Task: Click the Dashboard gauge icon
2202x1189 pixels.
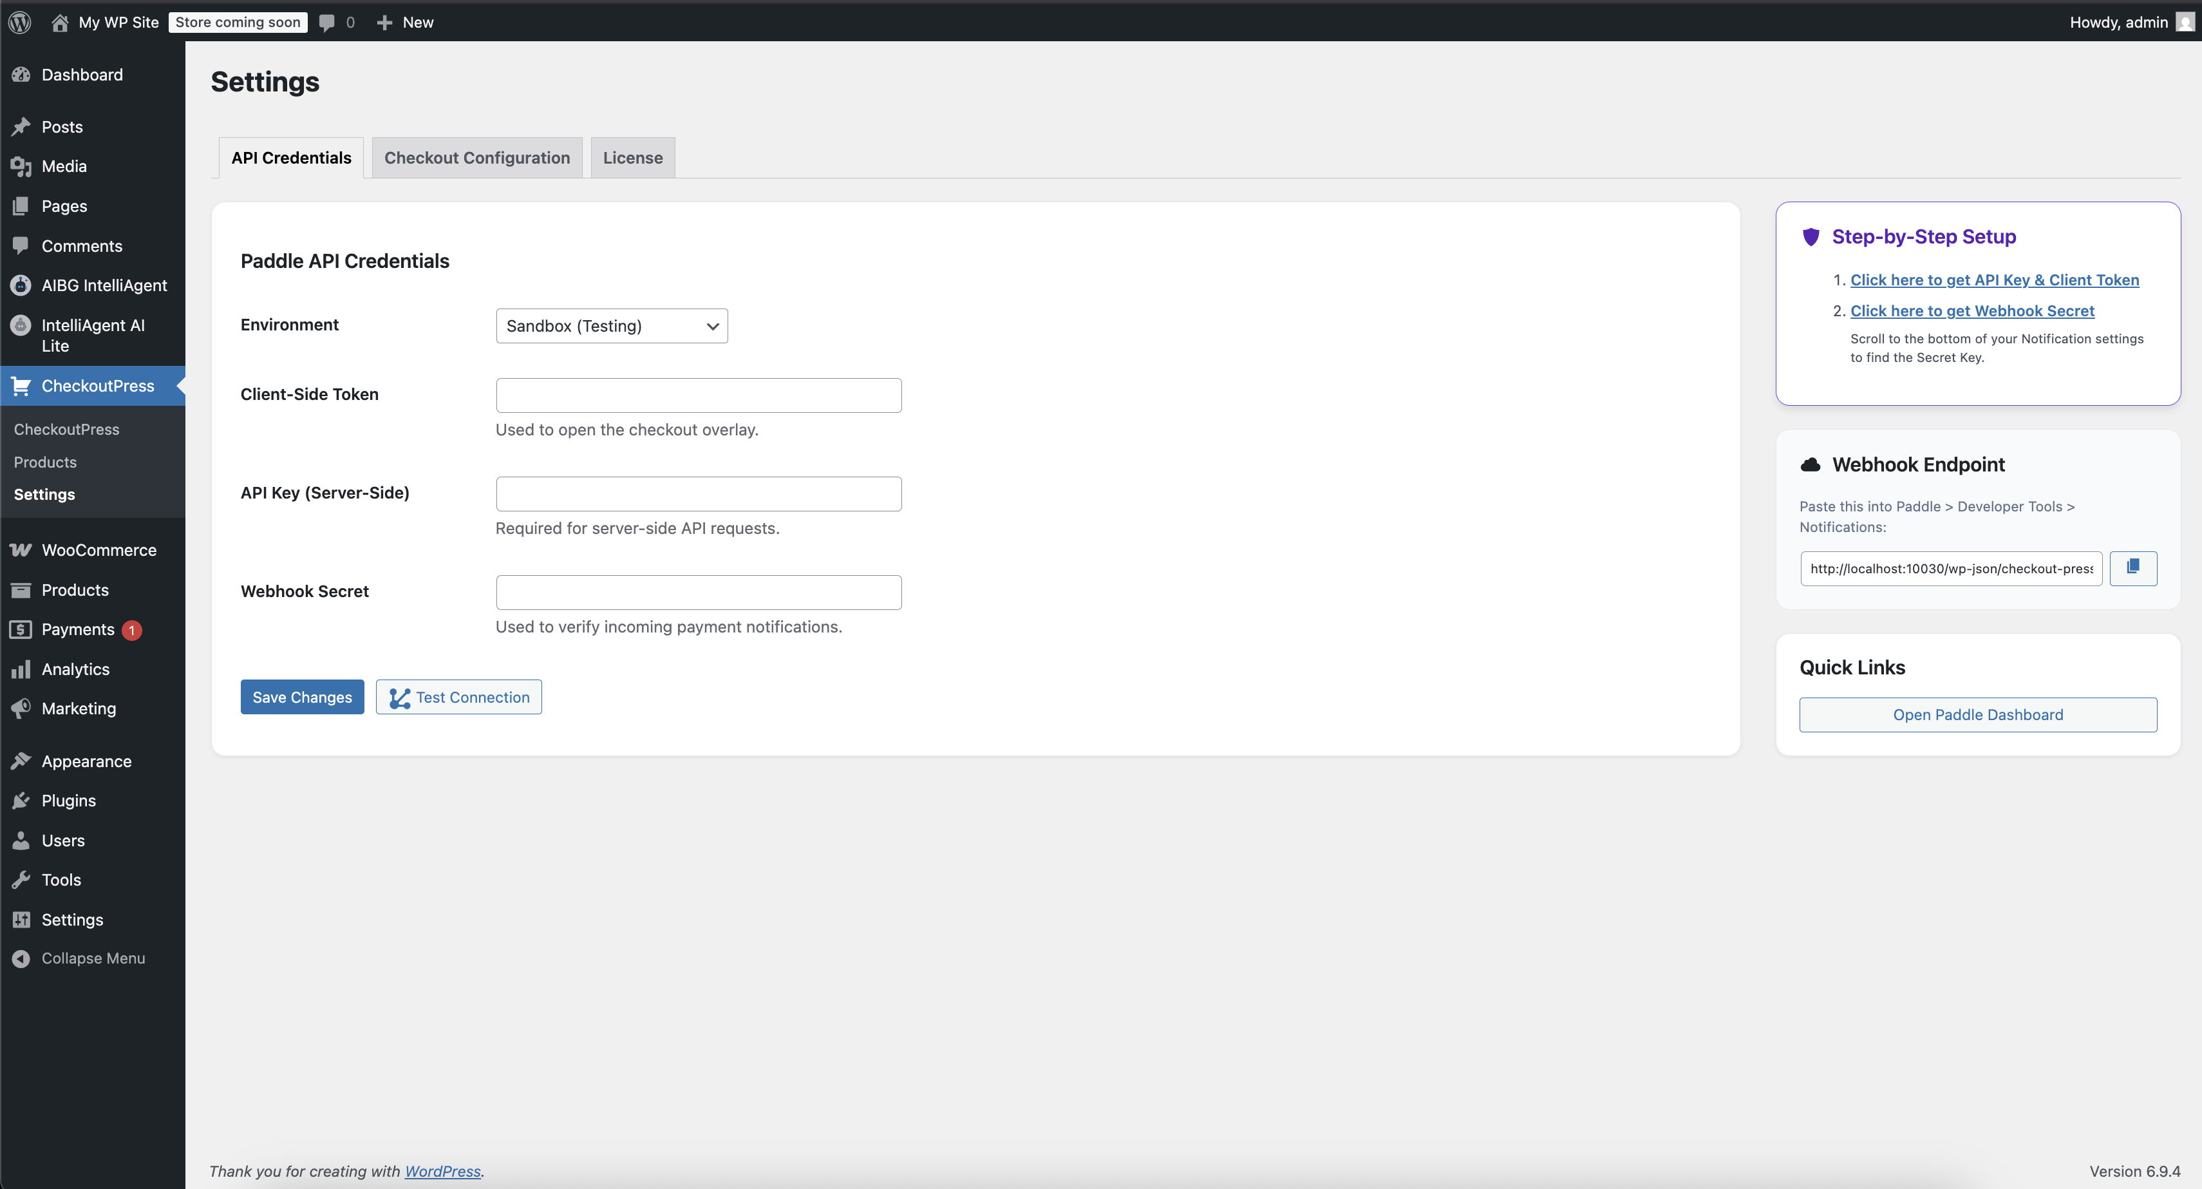Action: (21, 75)
